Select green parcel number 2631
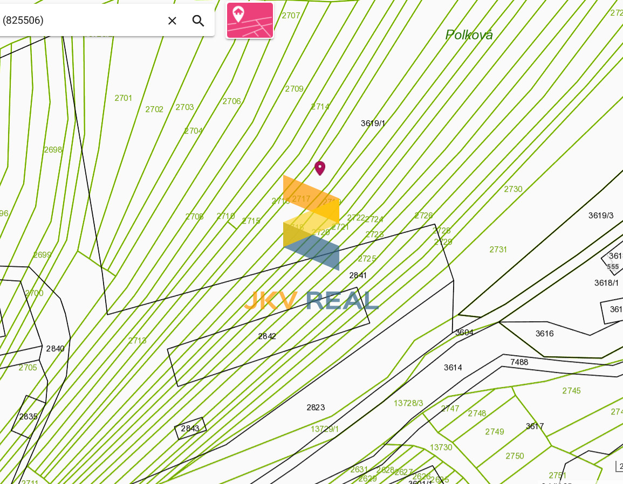The image size is (623, 484). 359,469
